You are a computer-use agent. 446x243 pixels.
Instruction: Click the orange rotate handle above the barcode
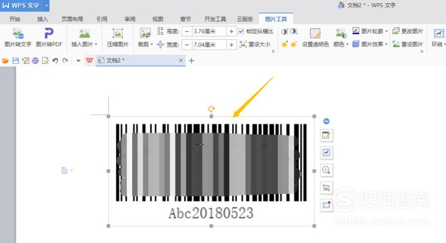point(211,109)
